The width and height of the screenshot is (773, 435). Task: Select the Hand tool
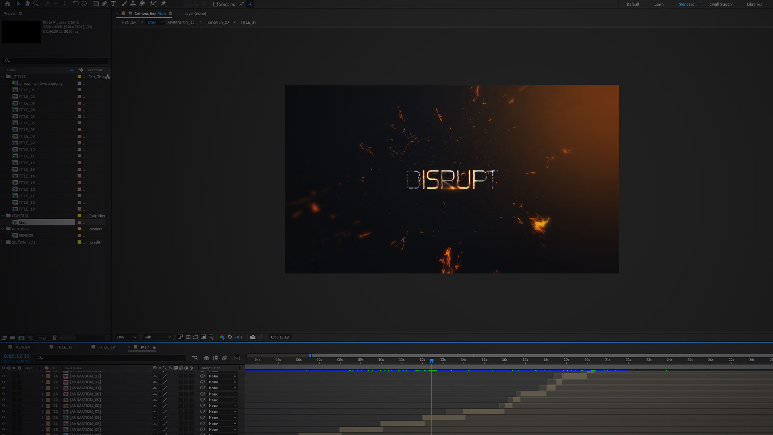pos(27,4)
